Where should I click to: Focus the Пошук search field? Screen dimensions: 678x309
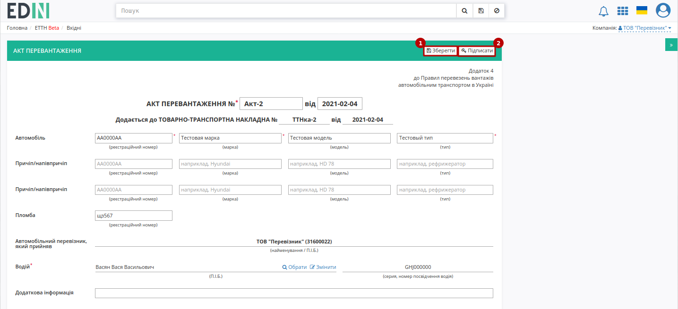286,10
